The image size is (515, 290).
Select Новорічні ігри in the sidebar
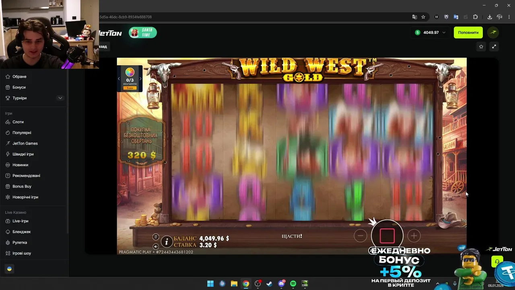click(34, 197)
